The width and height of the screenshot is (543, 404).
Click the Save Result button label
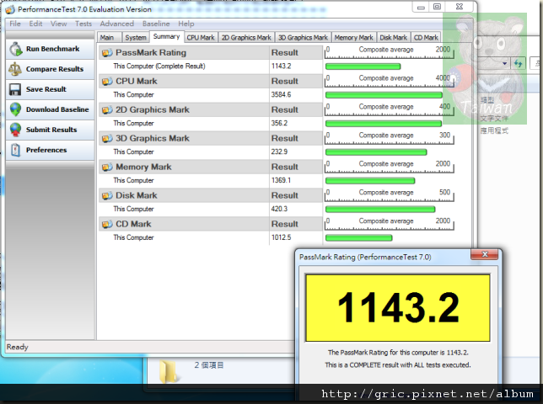(46, 89)
